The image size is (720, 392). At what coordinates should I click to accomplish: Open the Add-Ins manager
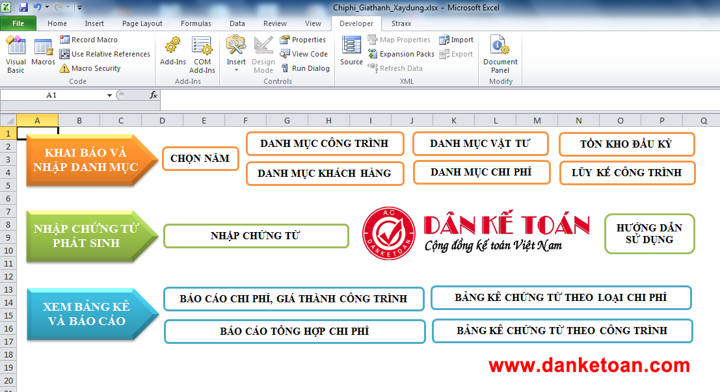point(173,53)
